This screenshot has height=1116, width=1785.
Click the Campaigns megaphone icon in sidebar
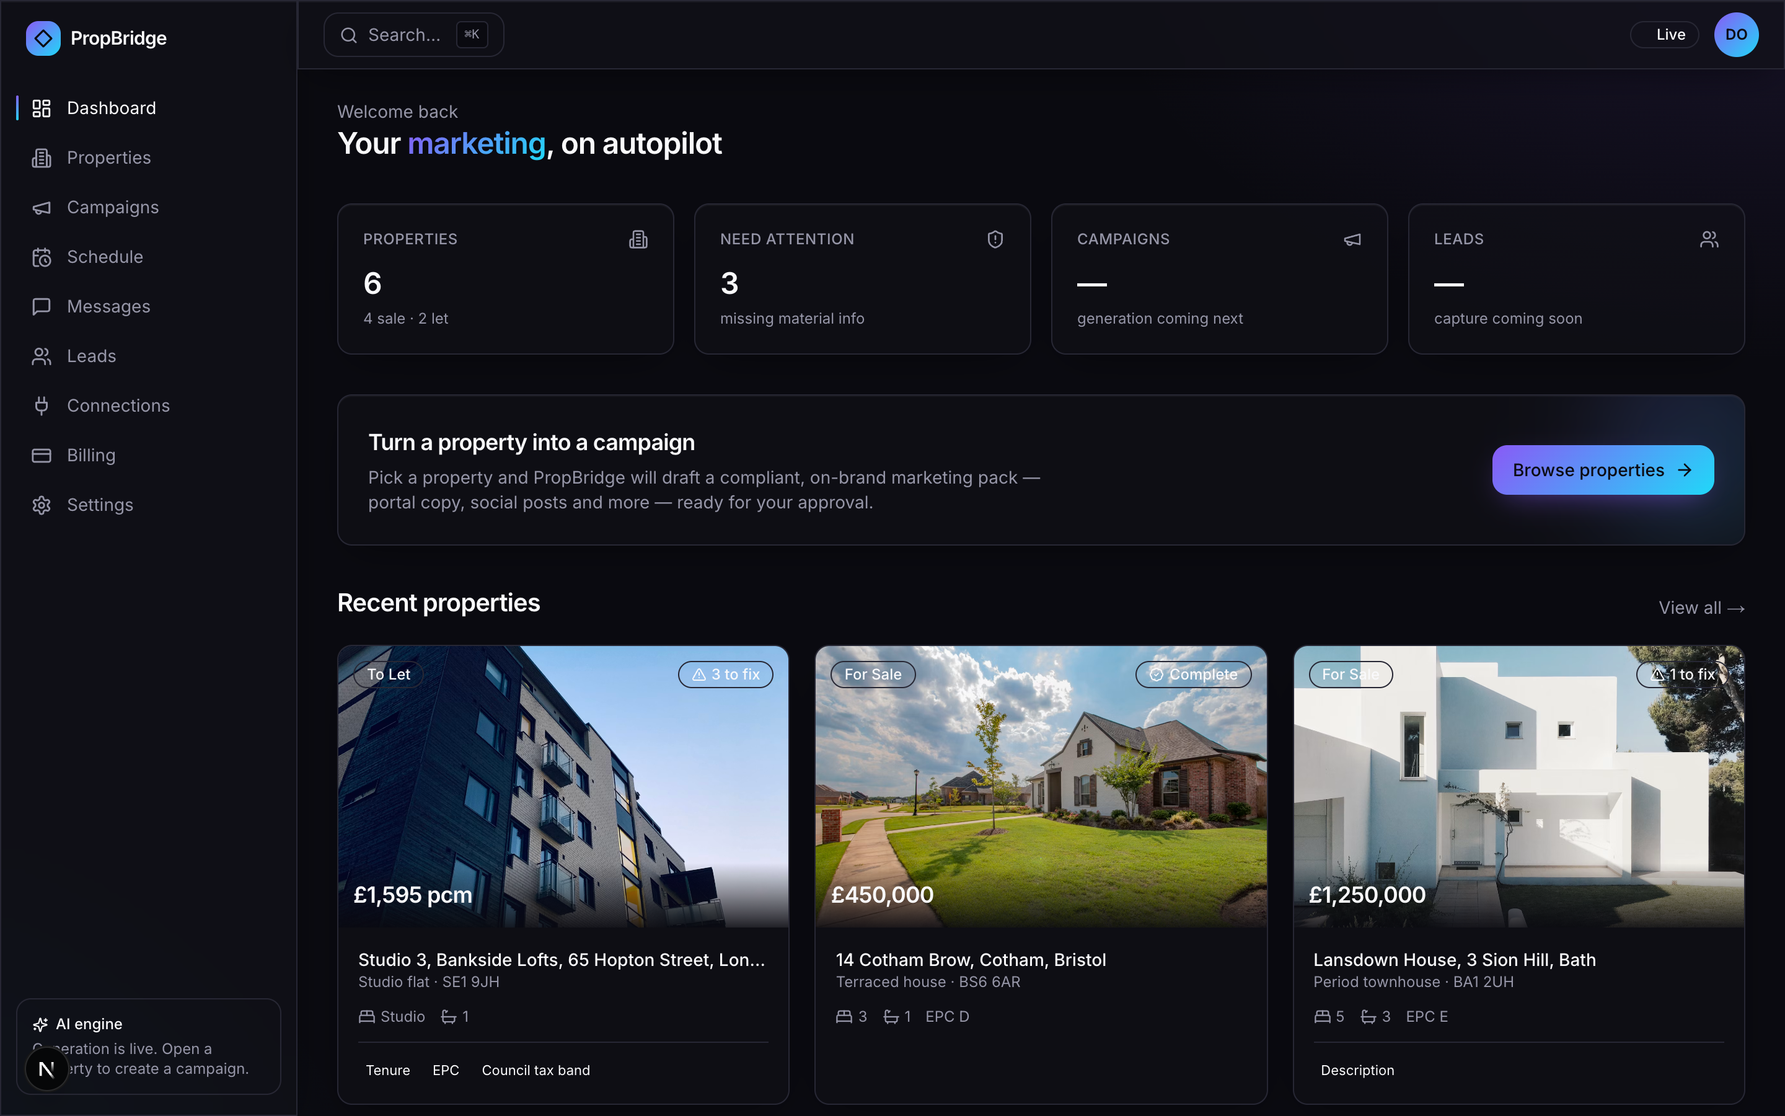[x=42, y=208]
